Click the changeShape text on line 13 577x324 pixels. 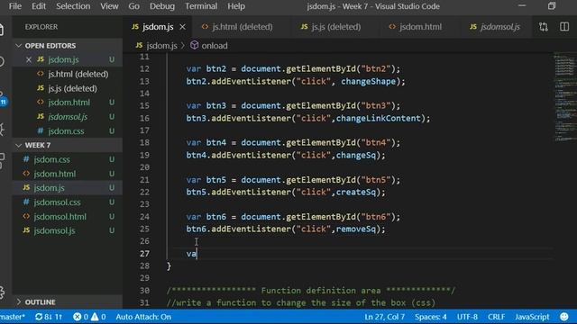(368, 81)
